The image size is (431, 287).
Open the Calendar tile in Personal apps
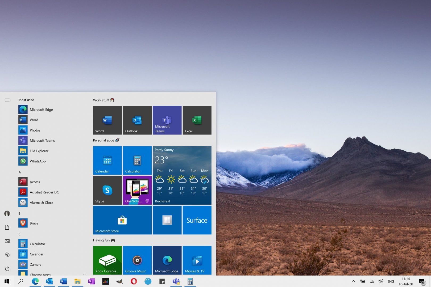(107, 160)
